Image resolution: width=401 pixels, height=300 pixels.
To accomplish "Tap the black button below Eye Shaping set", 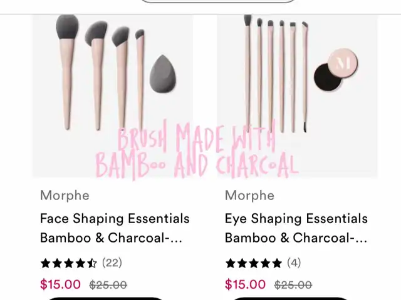I will click(289, 299).
